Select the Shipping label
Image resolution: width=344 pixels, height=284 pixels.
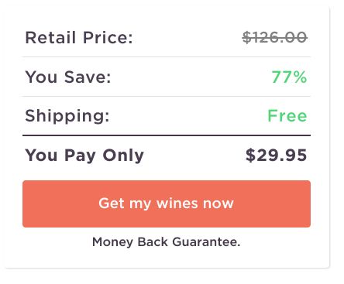(x=67, y=116)
